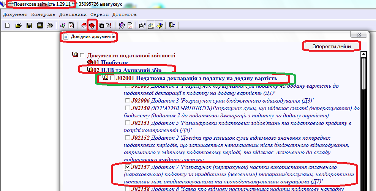Click the first floppy disk save icon
The width and height of the screenshot is (376, 191).
(x=29, y=25)
